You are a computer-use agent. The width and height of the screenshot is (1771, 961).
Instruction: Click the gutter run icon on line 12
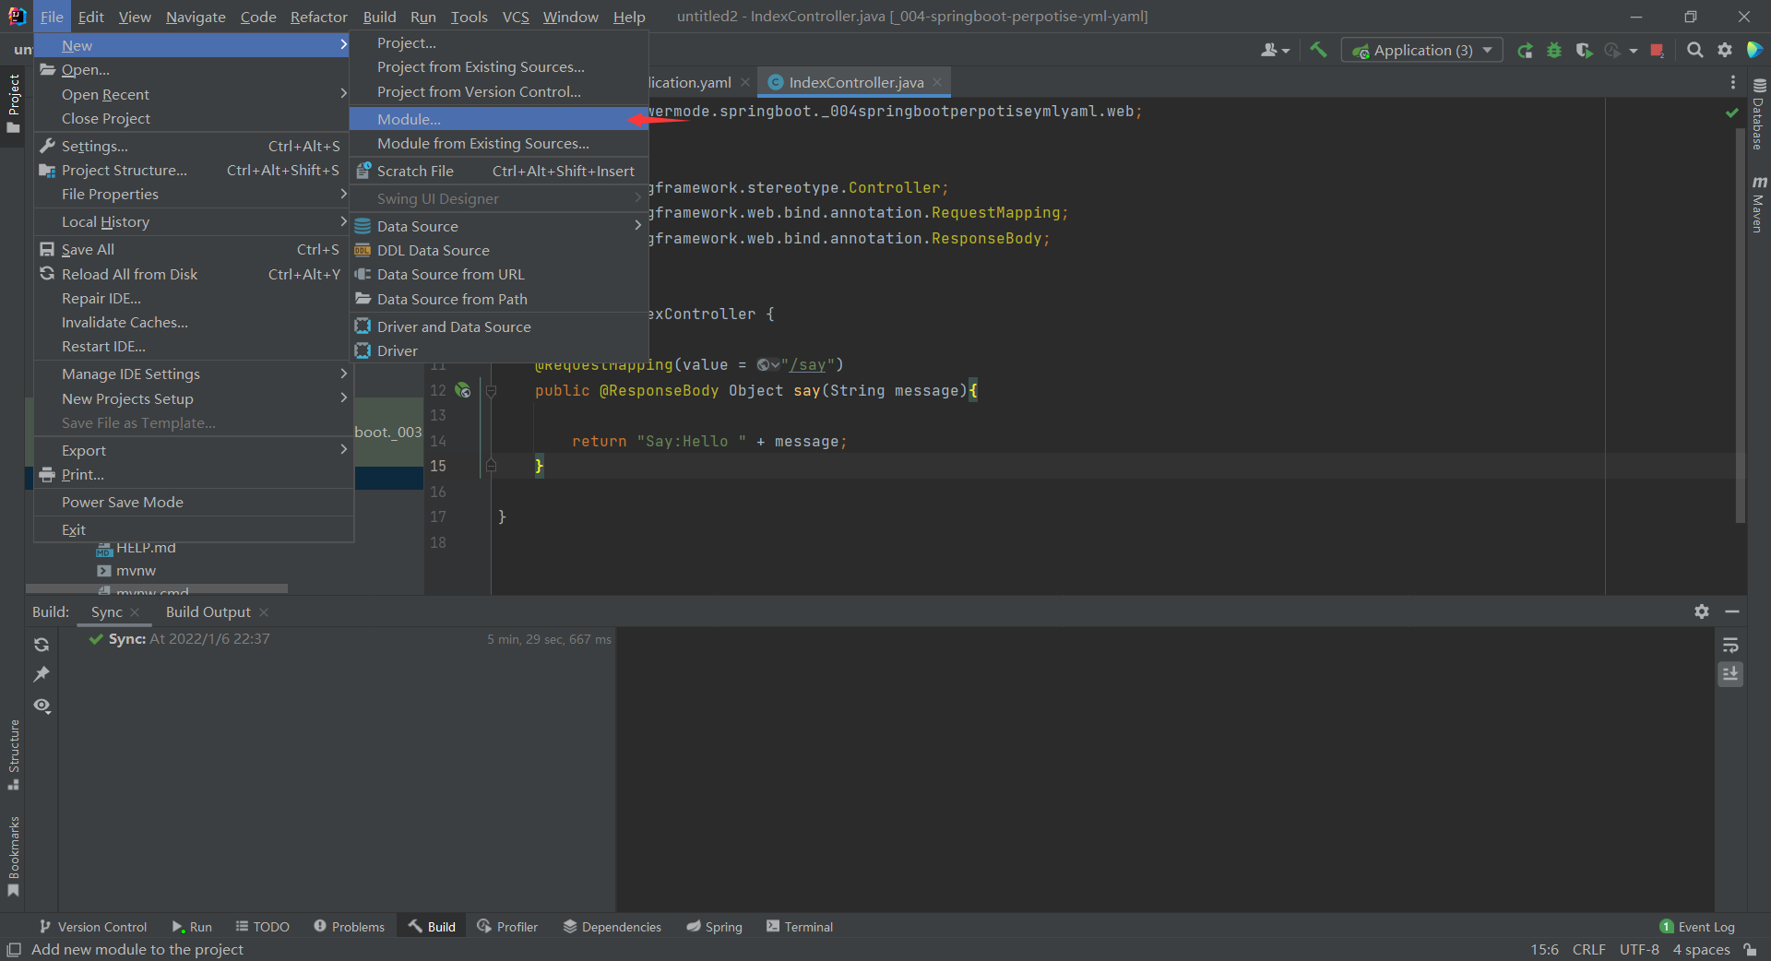(463, 390)
